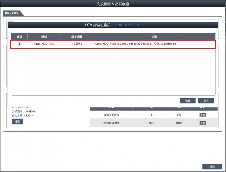Viewport: 226px width, 172px height.
Task: Click the enable update parameter name
Action: [x=112, y=123]
